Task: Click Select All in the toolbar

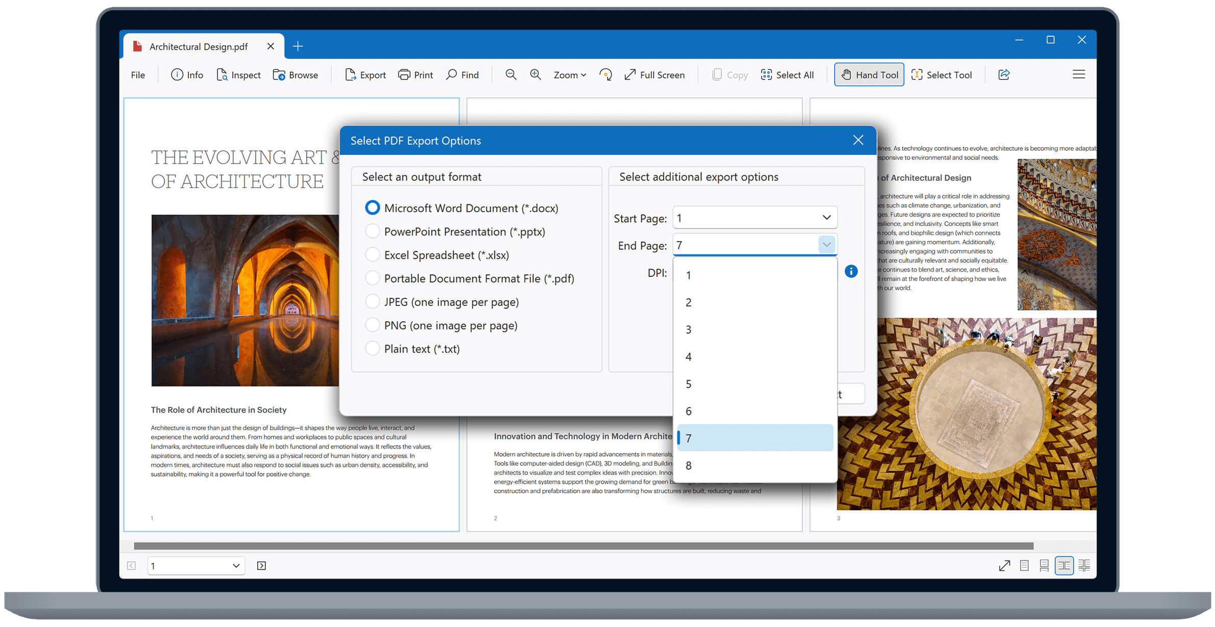Action: [787, 74]
